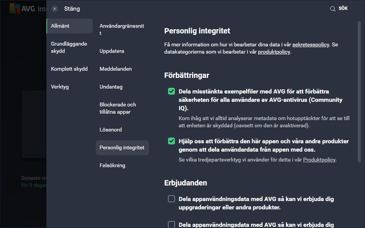
Task: Uncheck sharing app usage data to improve products
Action: pos(171,141)
